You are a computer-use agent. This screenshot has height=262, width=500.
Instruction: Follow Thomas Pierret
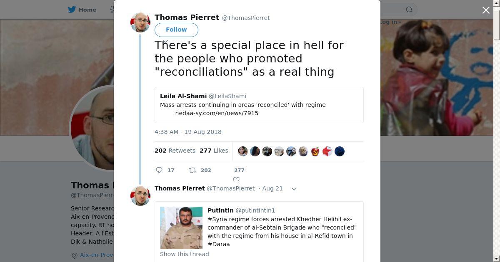(176, 30)
